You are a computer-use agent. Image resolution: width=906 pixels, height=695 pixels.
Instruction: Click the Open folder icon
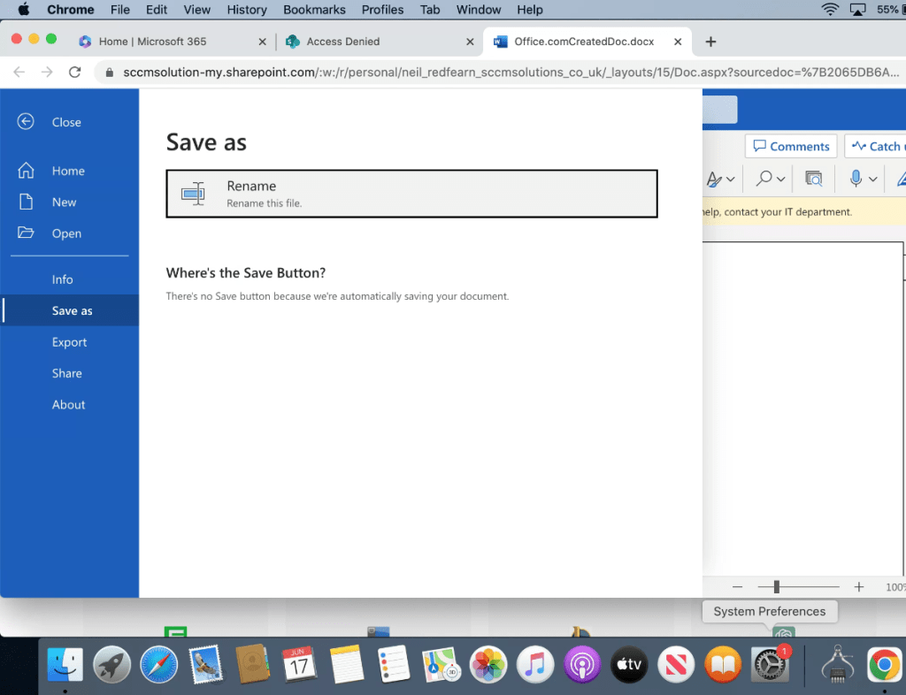pyautogui.click(x=27, y=233)
